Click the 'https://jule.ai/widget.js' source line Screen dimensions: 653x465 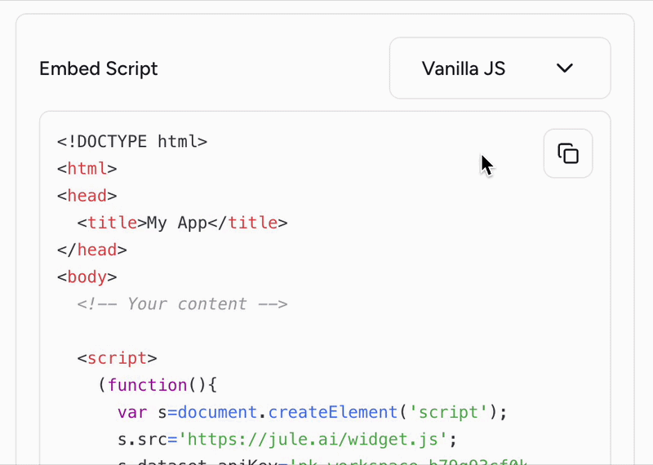coord(287,439)
